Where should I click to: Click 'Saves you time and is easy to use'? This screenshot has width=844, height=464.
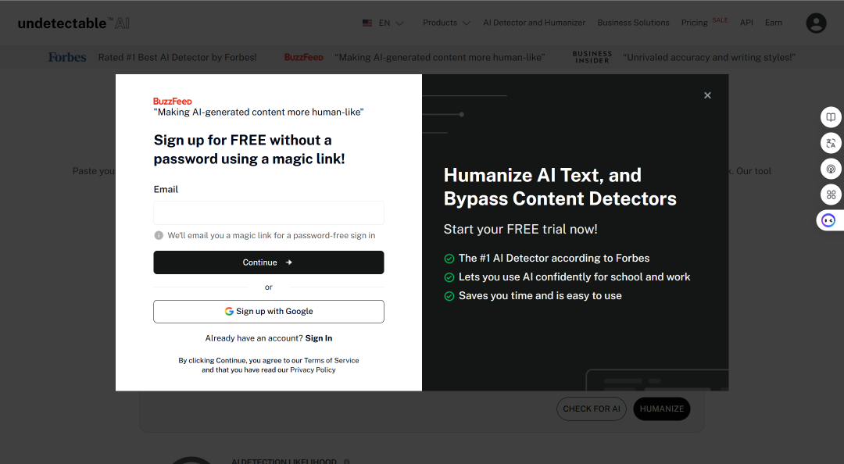point(540,295)
